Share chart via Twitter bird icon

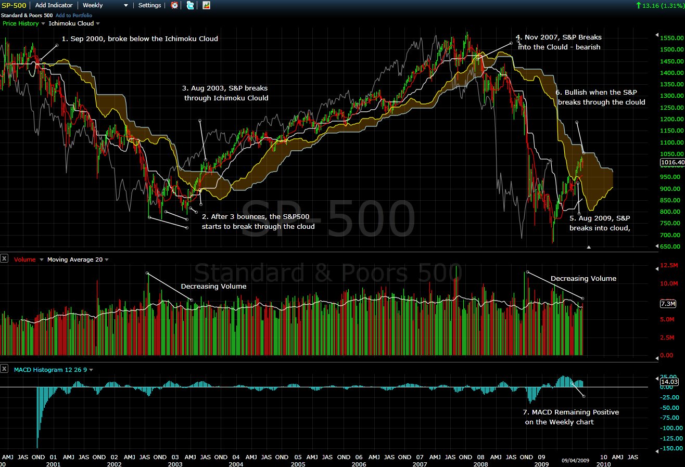click(190, 5)
